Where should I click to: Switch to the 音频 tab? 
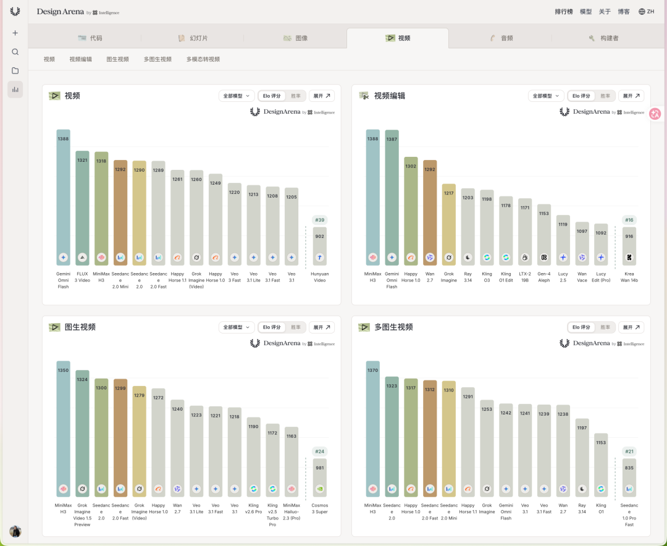(x=501, y=38)
